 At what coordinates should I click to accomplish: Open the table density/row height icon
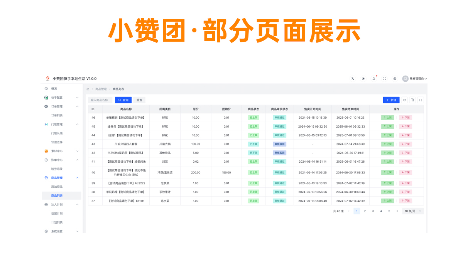point(412,100)
